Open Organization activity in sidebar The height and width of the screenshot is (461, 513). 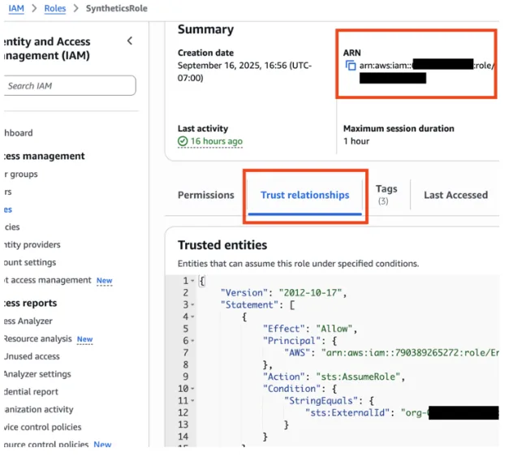tap(39, 409)
